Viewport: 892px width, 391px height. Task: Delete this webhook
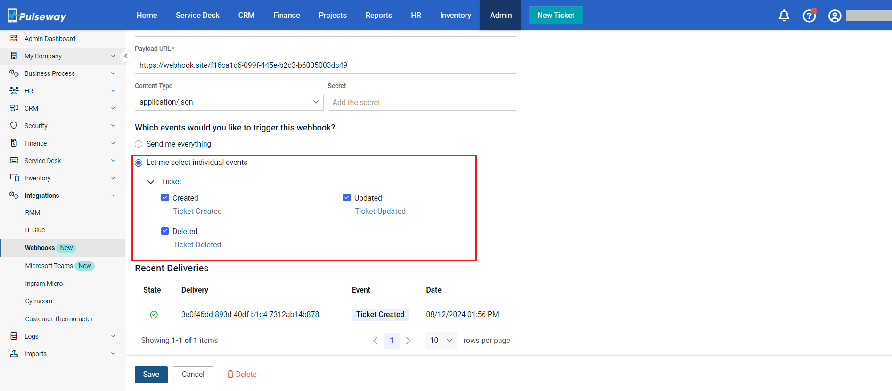click(x=242, y=375)
